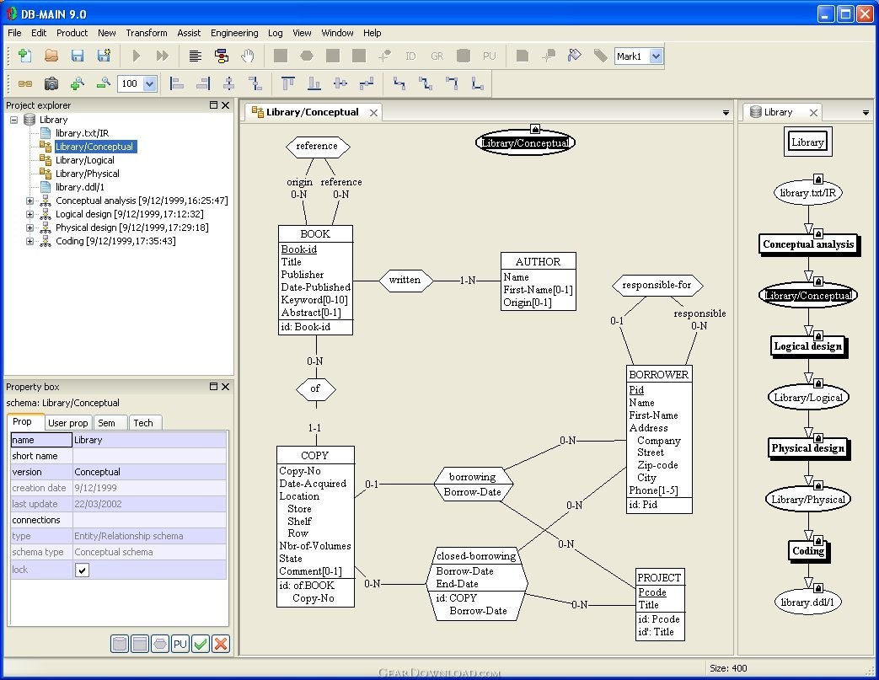Select the hand pan tool
879x680 pixels.
[248, 56]
